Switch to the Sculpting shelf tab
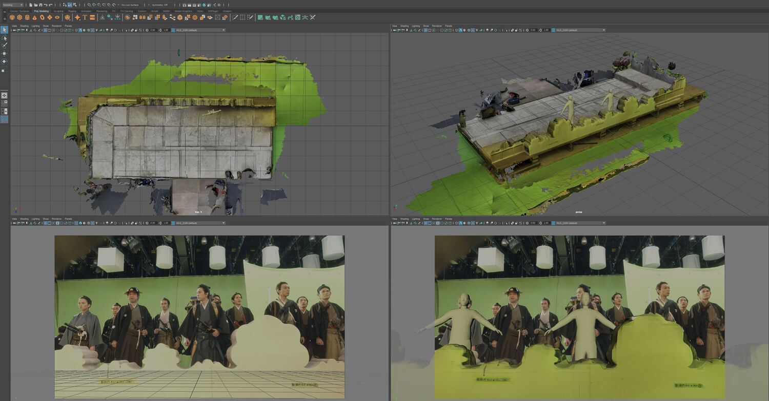 point(58,11)
